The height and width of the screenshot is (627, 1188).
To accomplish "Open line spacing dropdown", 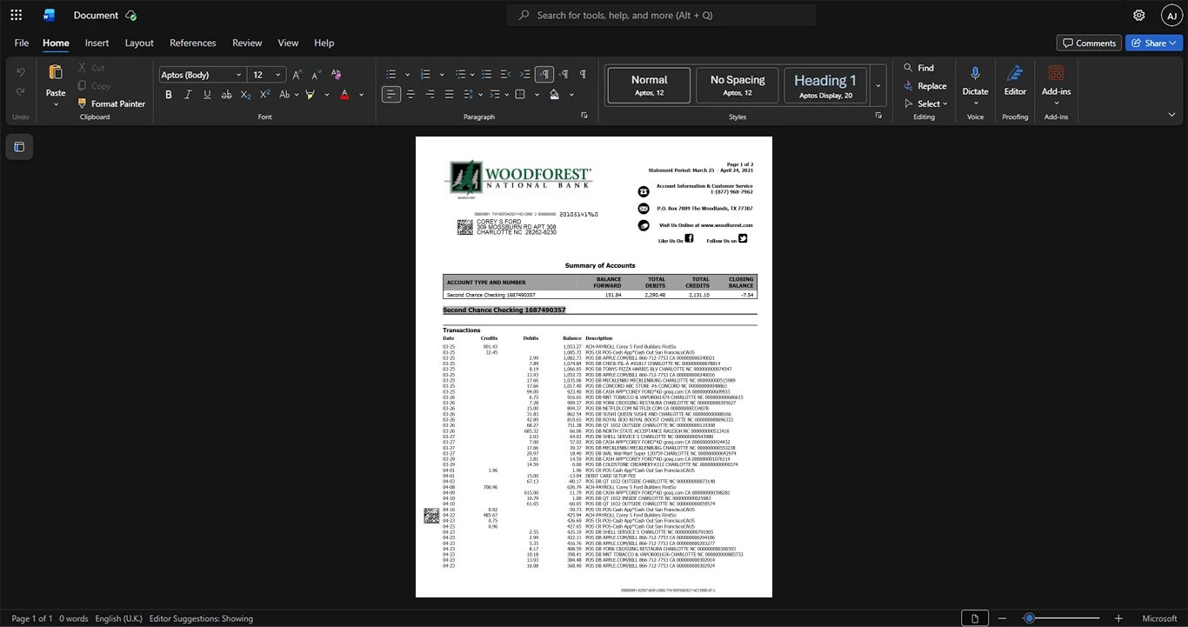I will (472, 94).
